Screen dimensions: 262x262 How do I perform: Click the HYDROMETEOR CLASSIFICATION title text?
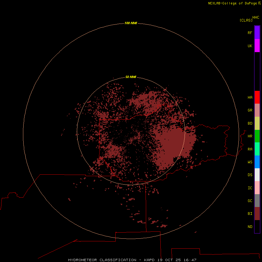pyautogui.click(x=102, y=260)
